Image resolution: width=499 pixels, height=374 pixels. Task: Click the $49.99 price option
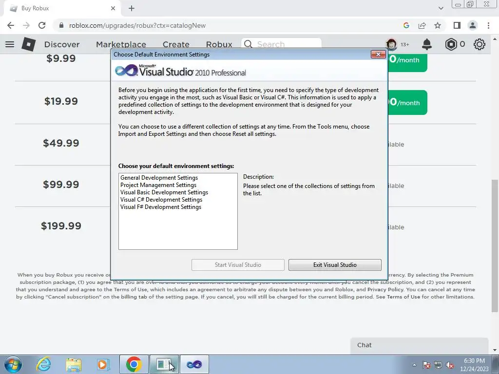coord(61,143)
